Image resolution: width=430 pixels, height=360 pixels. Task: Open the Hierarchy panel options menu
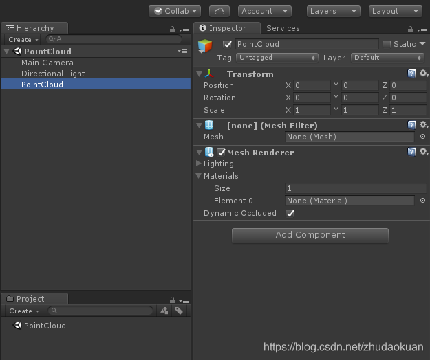[184, 30]
